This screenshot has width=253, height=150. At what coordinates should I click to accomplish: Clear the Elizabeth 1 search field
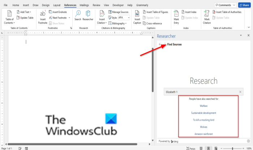click(240, 92)
